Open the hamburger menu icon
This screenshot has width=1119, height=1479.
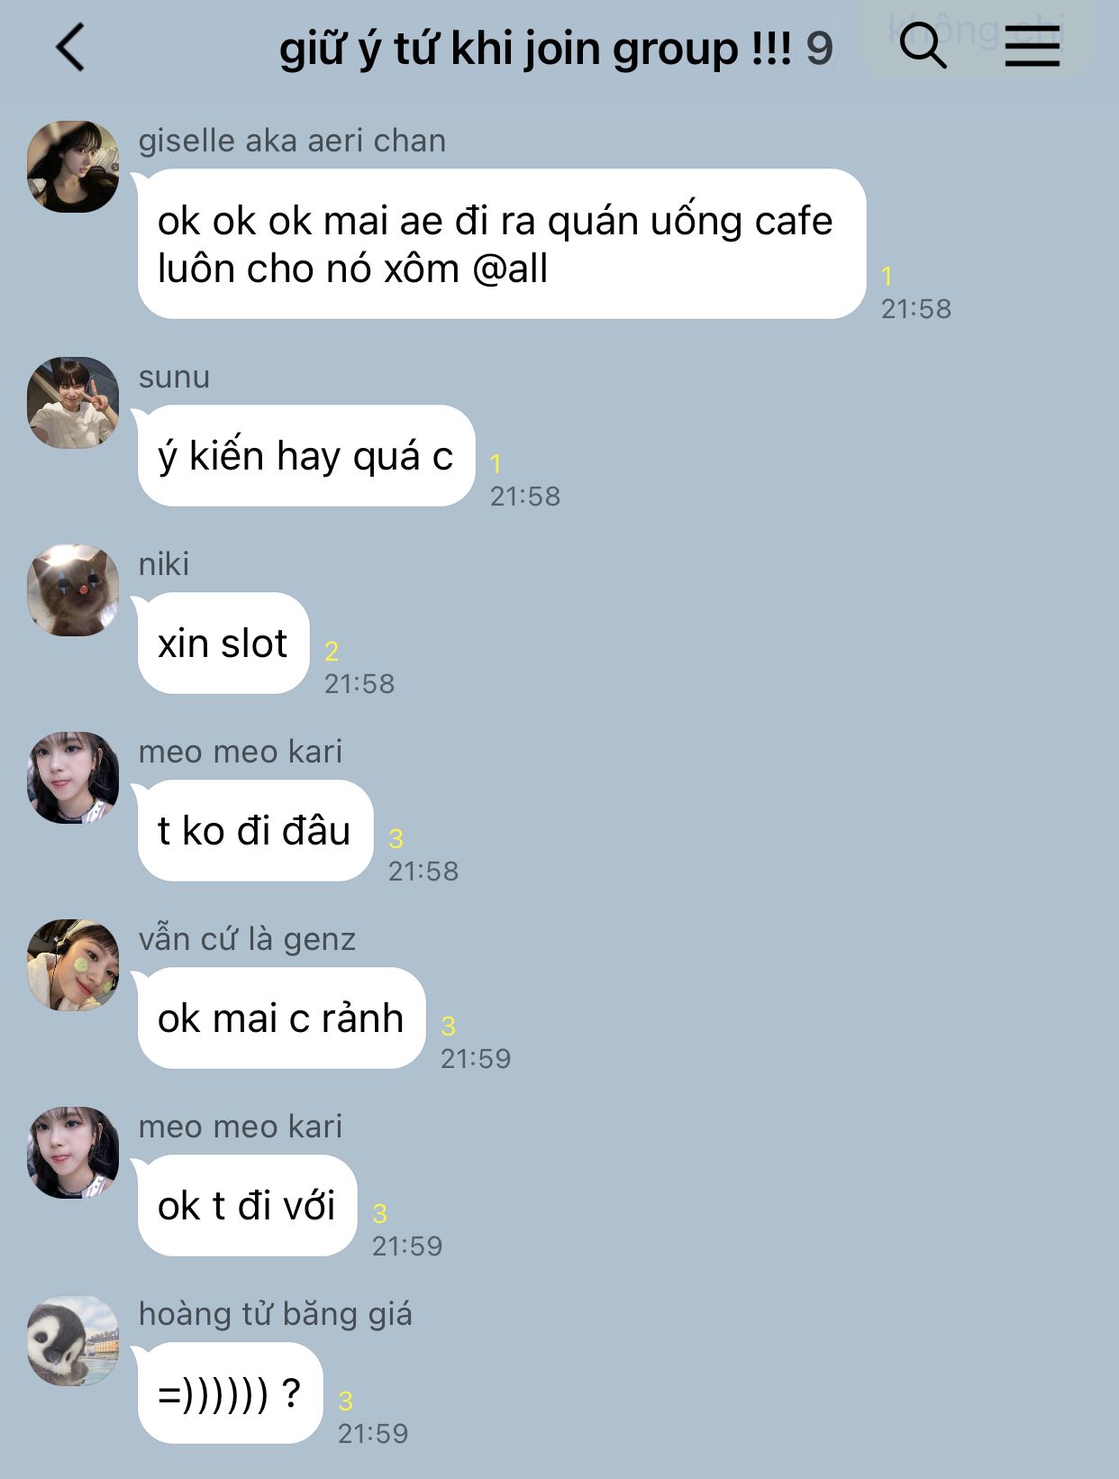pyautogui.click(x=1033, y=46)
